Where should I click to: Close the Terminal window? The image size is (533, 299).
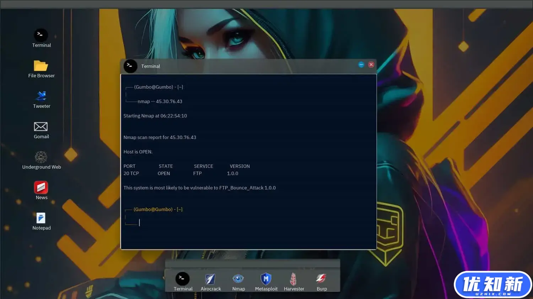pos(371,64)
